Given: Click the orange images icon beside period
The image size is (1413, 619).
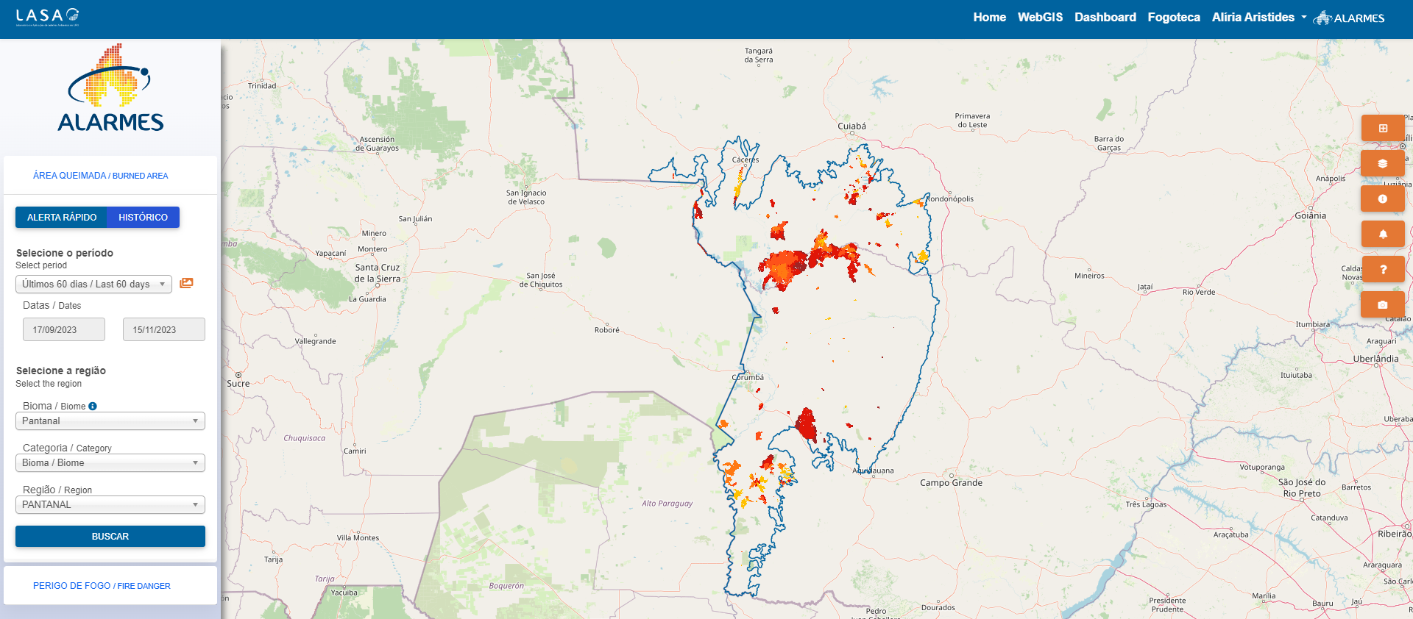Looking at the screenshot, I should [x=186, y=284].
